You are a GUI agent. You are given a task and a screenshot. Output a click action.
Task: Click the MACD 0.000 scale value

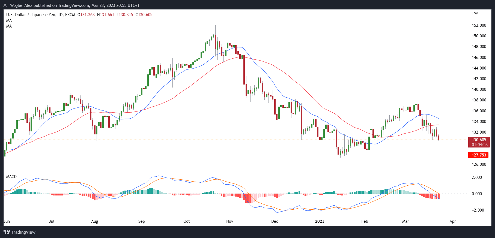pos(477,194)
